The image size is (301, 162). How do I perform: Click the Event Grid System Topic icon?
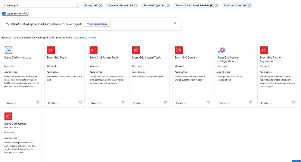point(136,50)
